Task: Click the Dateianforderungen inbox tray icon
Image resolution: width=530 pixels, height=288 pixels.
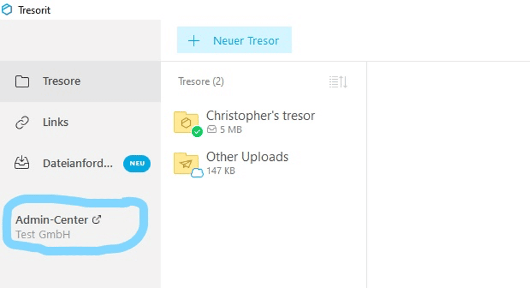Action: (22, 163)
